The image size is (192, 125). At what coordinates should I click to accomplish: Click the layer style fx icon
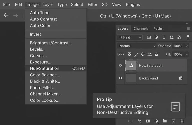(139, 121)
